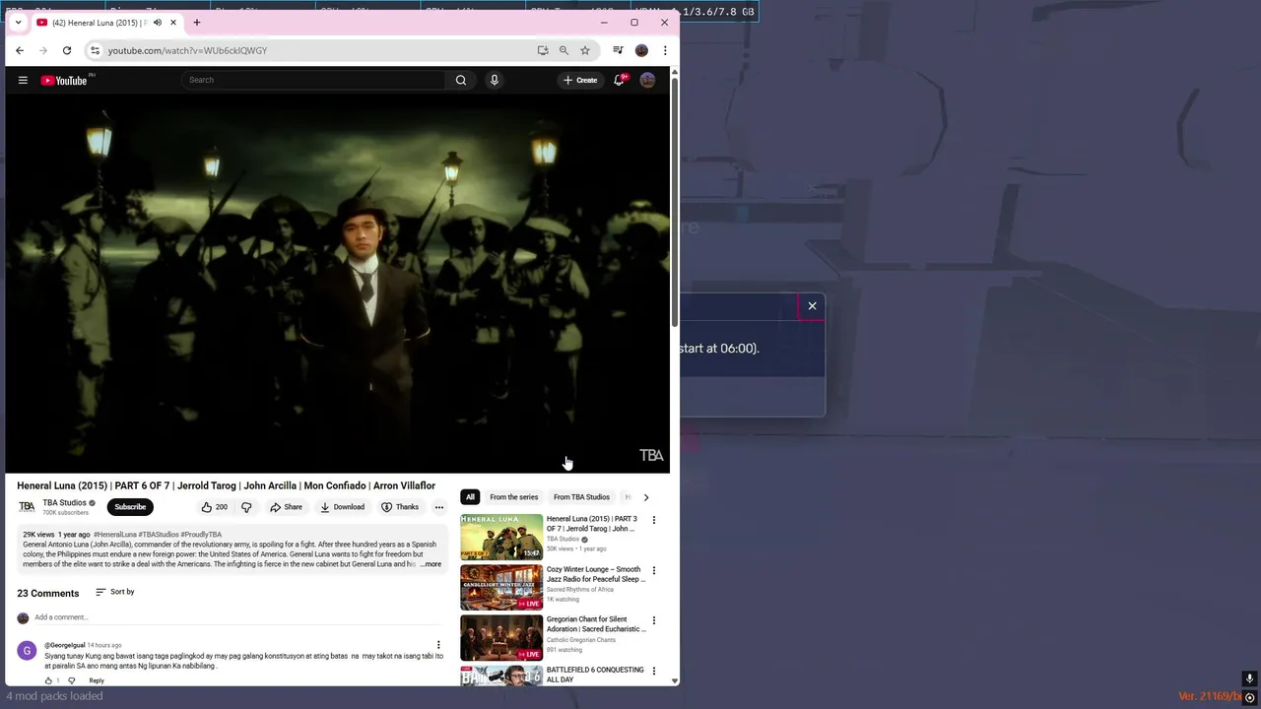Open more actions menu under video
The image size is (1261, 709).
[439, 507]
